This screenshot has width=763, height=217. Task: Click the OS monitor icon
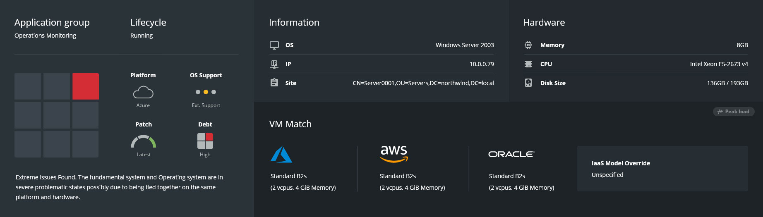coord(274,45)
